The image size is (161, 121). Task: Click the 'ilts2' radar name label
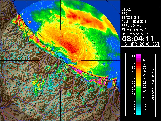[126, 10]
